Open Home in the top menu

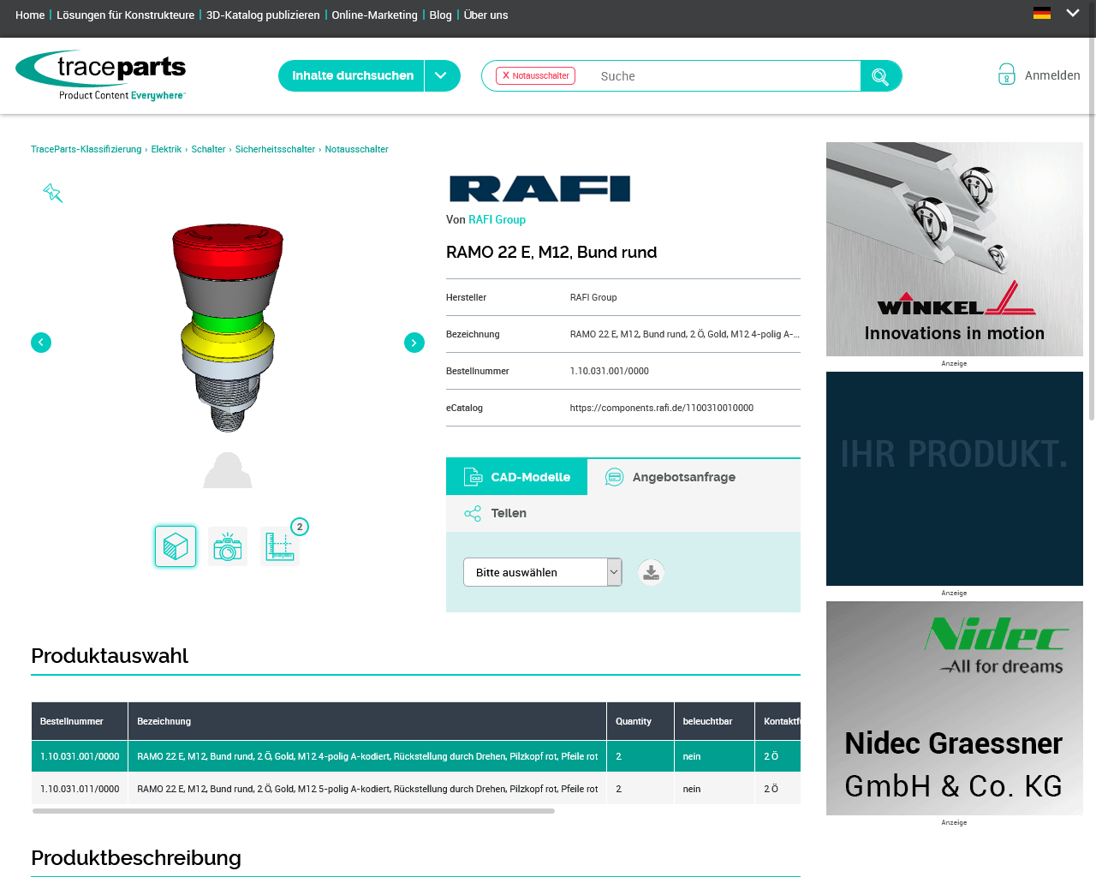(30, 15)
